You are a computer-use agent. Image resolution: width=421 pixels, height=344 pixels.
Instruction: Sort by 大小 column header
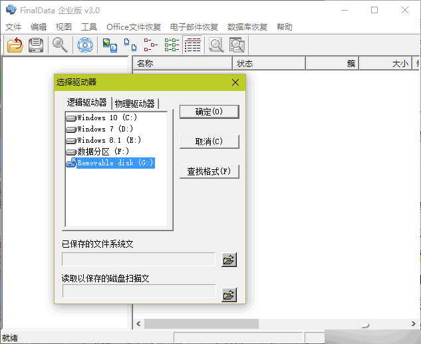click(x=386, y=64)
